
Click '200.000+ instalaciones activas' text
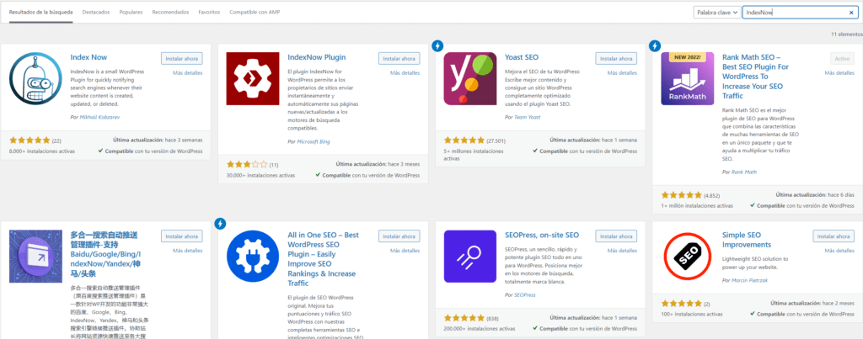479,330
